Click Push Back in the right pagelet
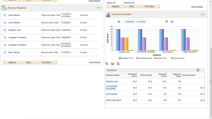 tap(149, 7)
